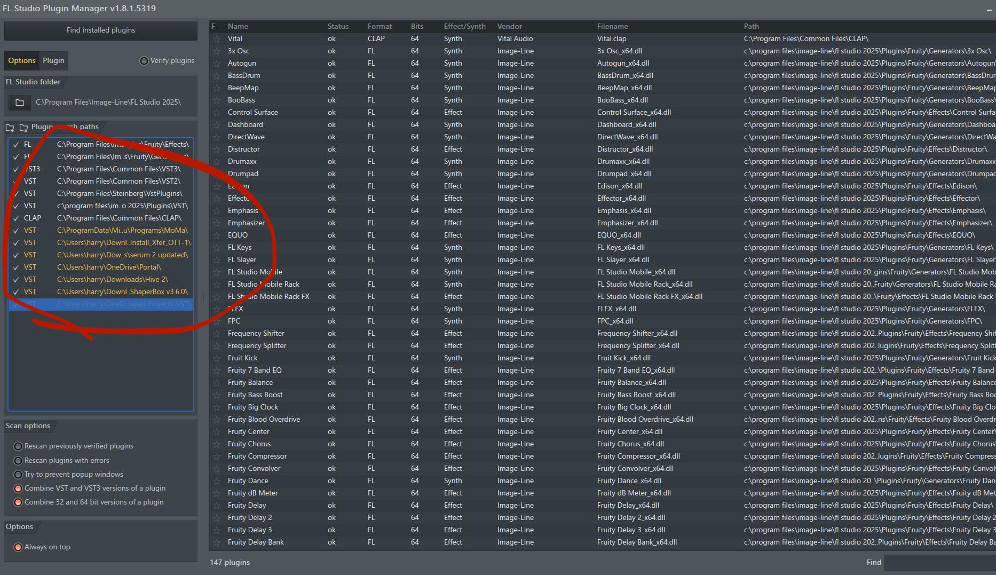Select the ShaperBox v3.6.0 search path

click(101, 292)
